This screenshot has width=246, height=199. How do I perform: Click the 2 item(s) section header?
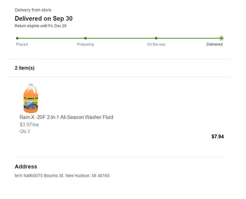(25, 68)
